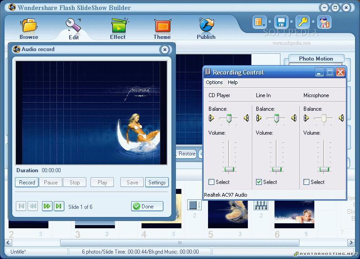
Task: Open Help menu in Recording Control
Action: click(x=233, y=82)
